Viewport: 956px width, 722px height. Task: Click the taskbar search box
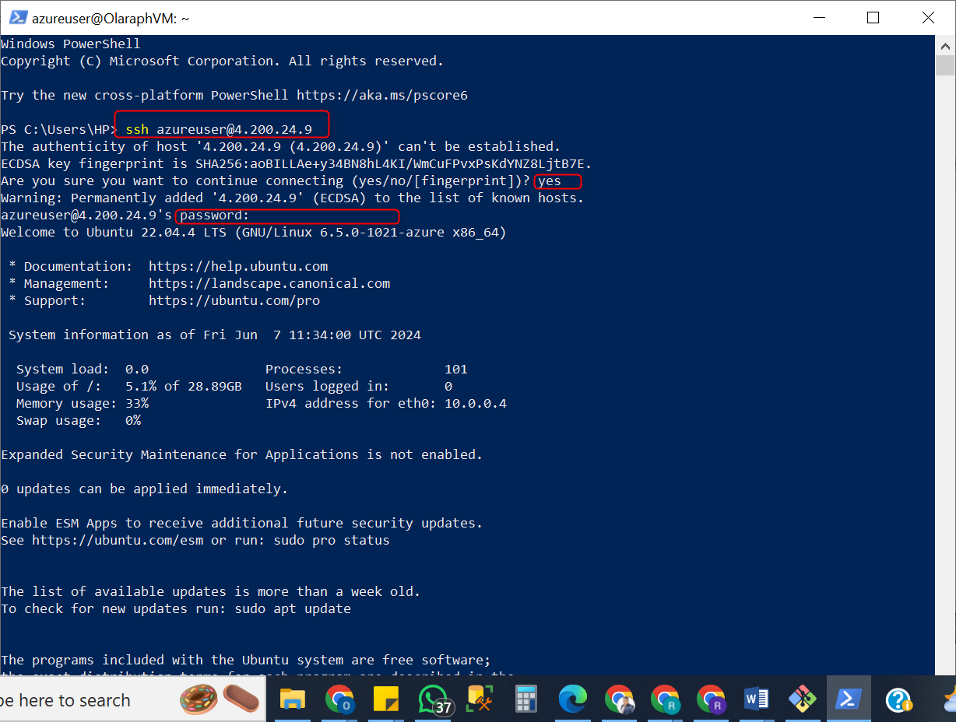[132, 699]
